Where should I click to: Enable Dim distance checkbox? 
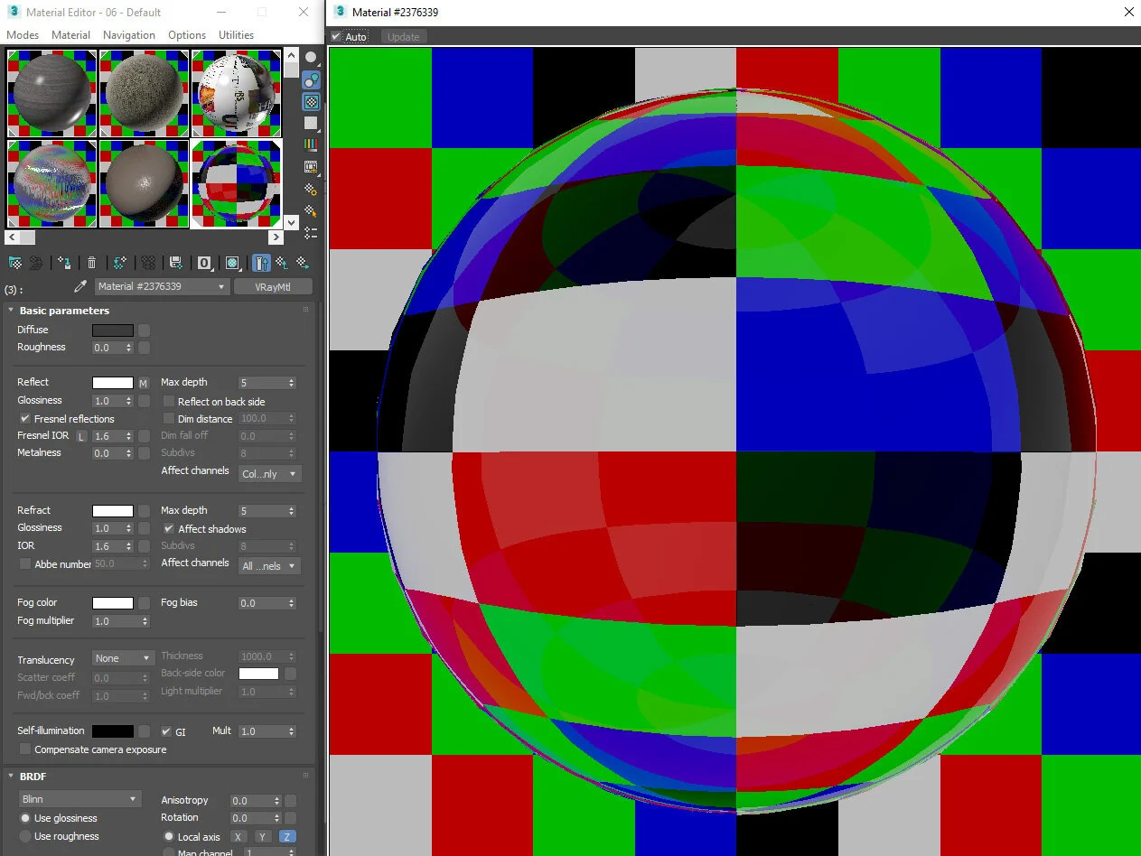[x=169, y=419]
